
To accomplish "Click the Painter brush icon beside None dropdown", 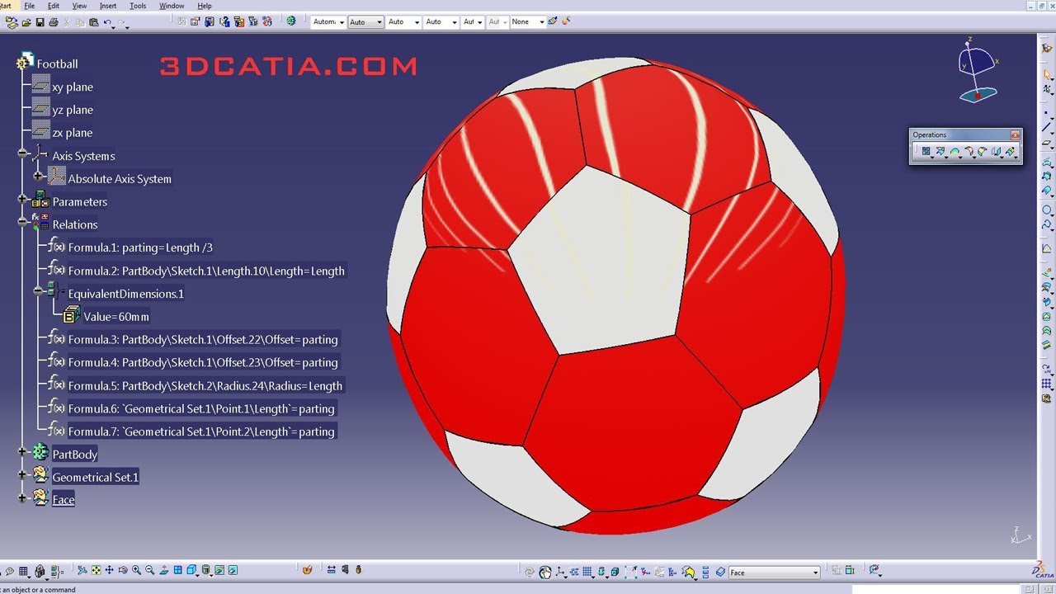I will pyautogui.click(x=553, y=21).
